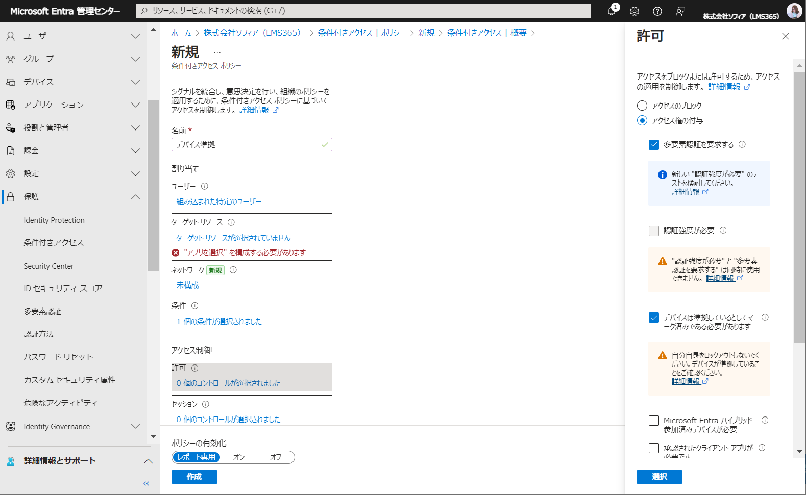The width and height of the screenshot is (806, 495).
Task: Open 1 個の条件が選択されました link
Action: pyautogui.click(x=219, y=322)
